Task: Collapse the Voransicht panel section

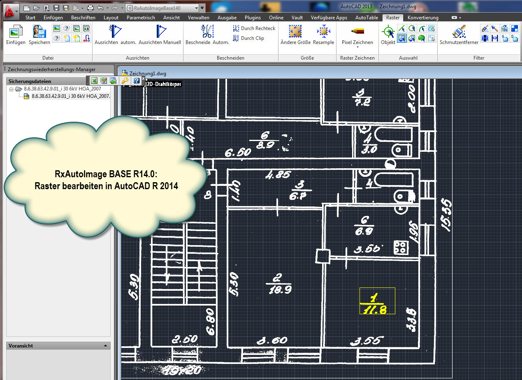Action: click(x=106, y=346)
